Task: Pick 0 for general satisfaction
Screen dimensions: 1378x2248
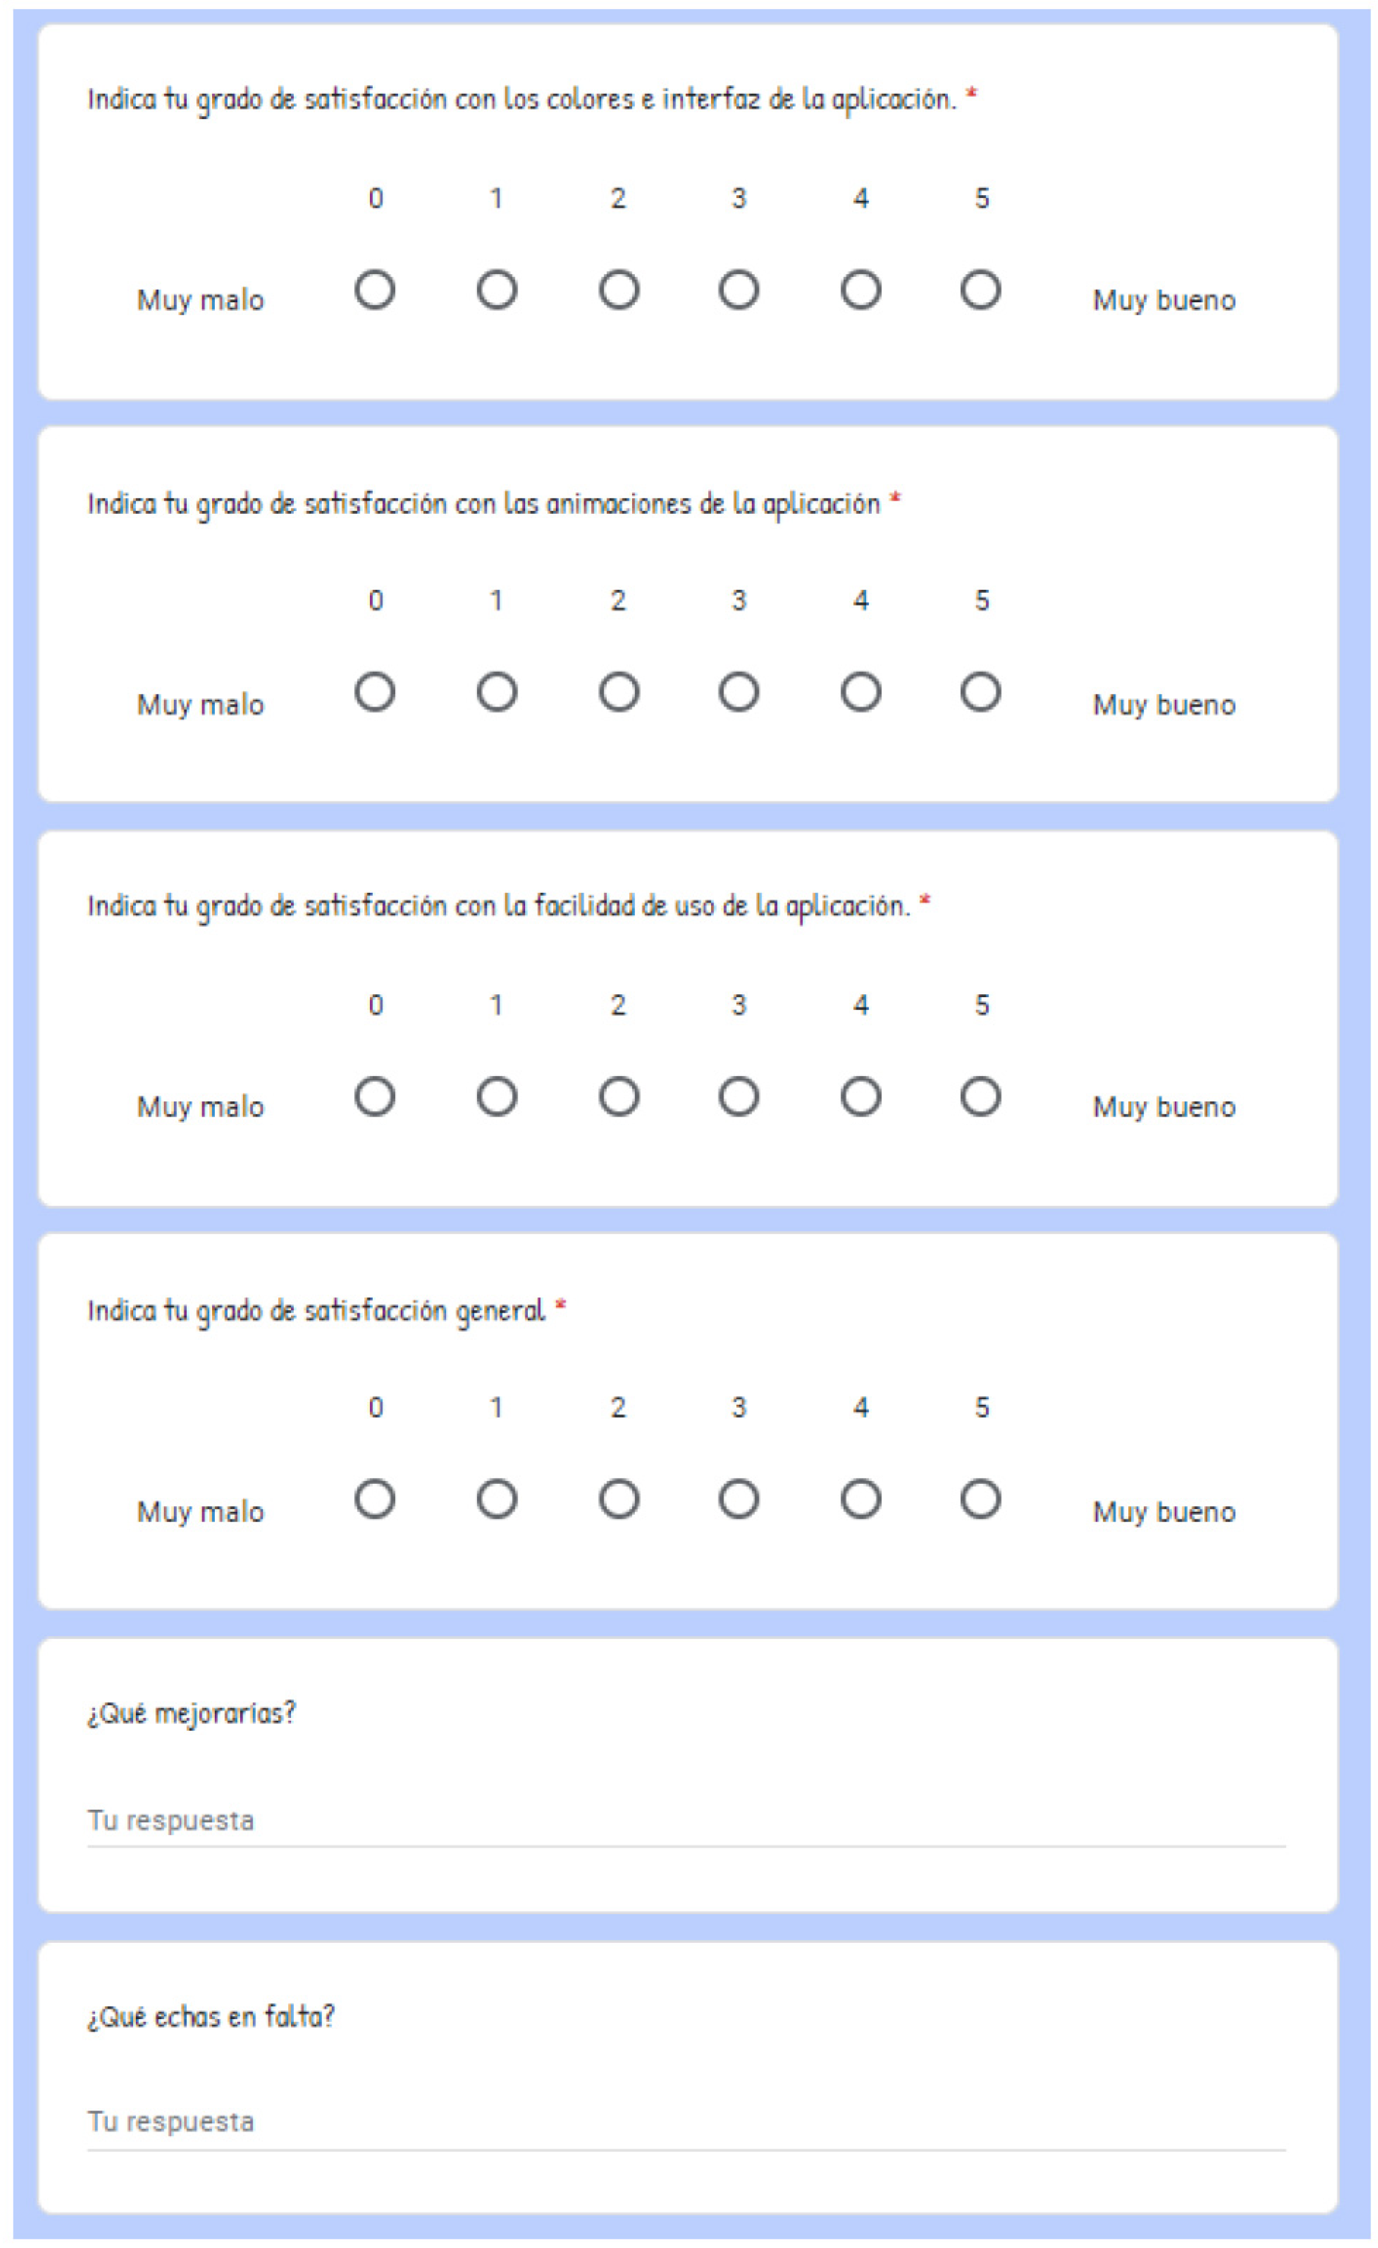Action: [x=375, y=1499]
